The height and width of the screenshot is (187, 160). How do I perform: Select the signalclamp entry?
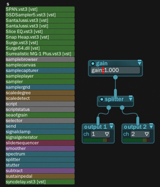click(x=40, y=132)
